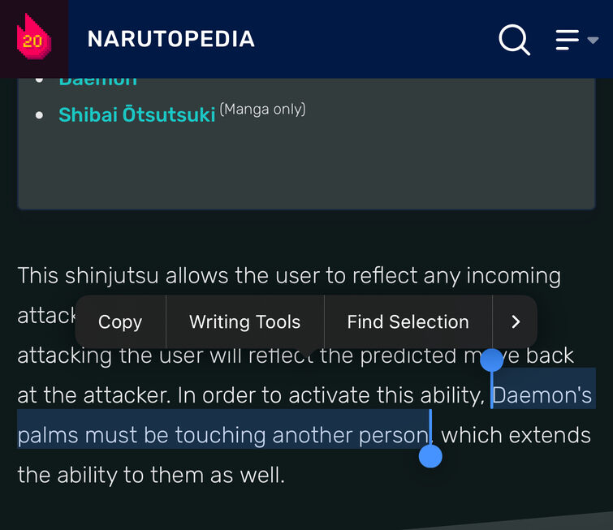Screen dimensions: 613x530
Task: Tap the selection start handle
Action: point(491,360)
